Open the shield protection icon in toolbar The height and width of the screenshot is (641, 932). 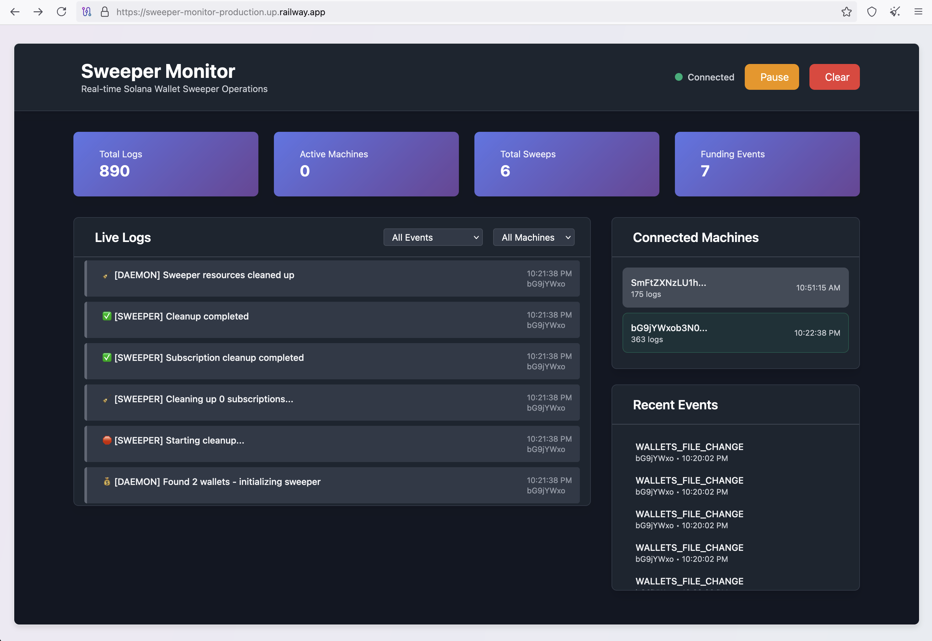click(x=871, y=12)
